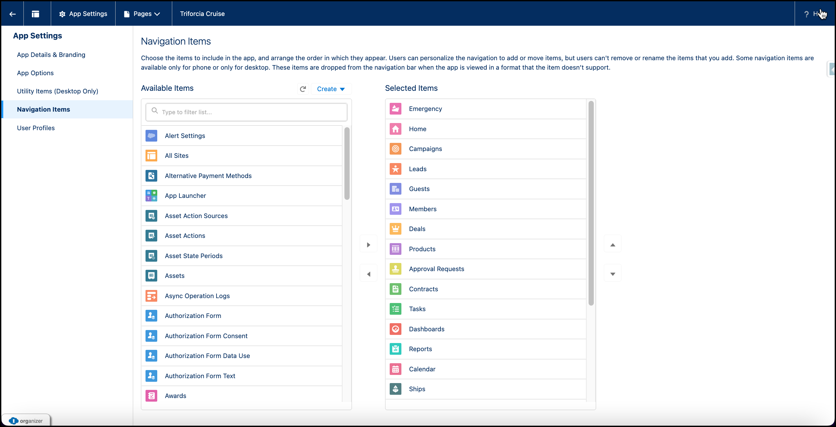Screen dimensions: 836x427
Task: Select Approval Requests in Selected Items
Action: pyautogui.click(x=486, y=269)
